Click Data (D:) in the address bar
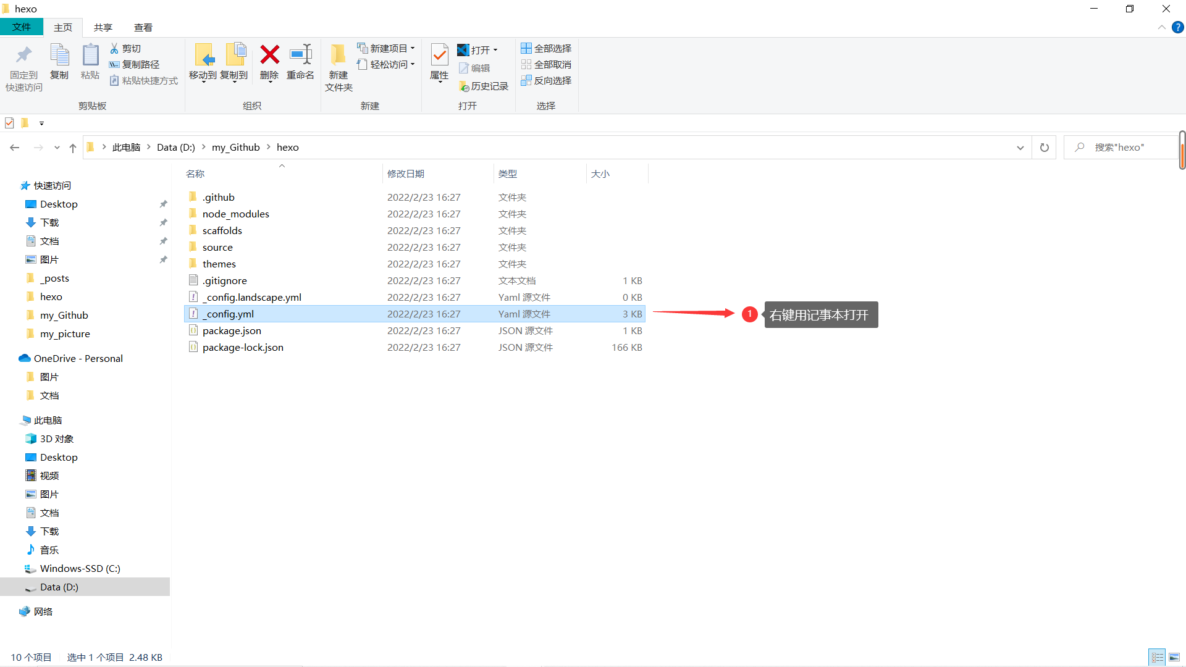 176,147
